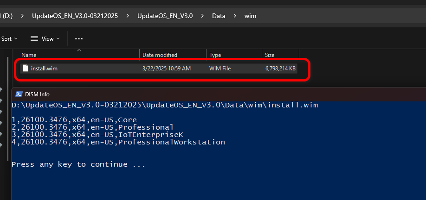Image resolution: width=426 pixels, height=200 pixels.
Task: Expand chevron after UpdateOS_EN_V3.0 breadcrumb
Action: (202, 16)
